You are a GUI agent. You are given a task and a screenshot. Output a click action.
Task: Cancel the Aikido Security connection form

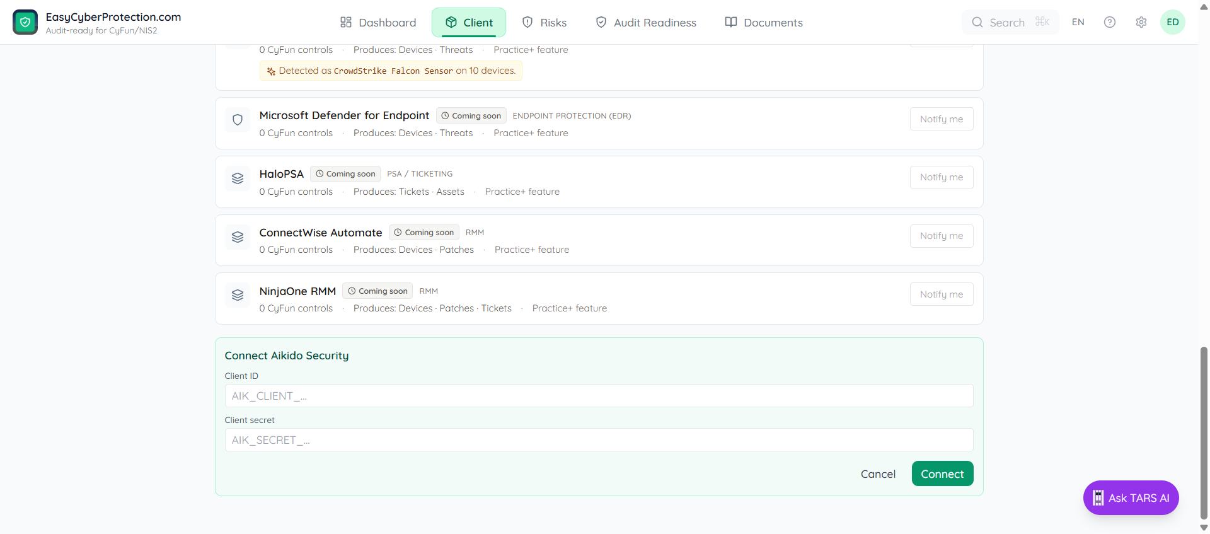coord(878,474)
